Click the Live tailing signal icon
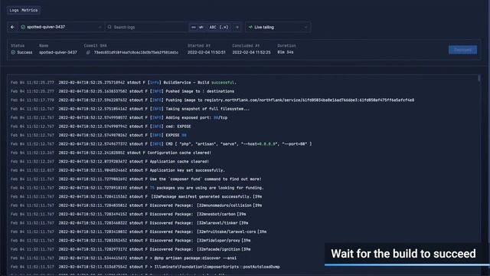The width and height of the screenshot is (490, 276). tap(250, 28)
